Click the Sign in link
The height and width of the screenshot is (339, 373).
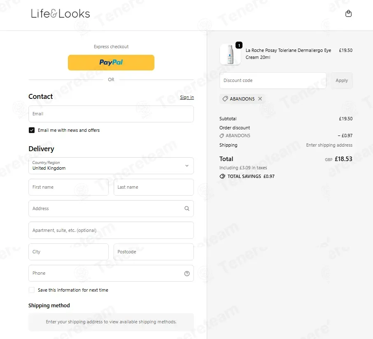pyautogui.click(x=187, y=97)
